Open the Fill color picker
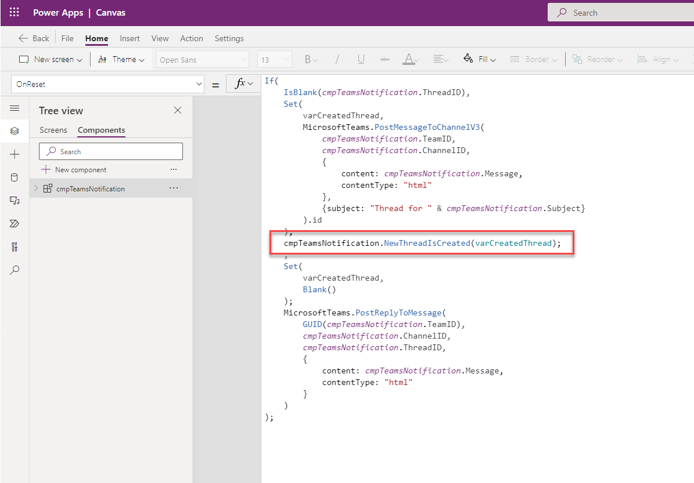694x483 pixels. pos(479,59)
